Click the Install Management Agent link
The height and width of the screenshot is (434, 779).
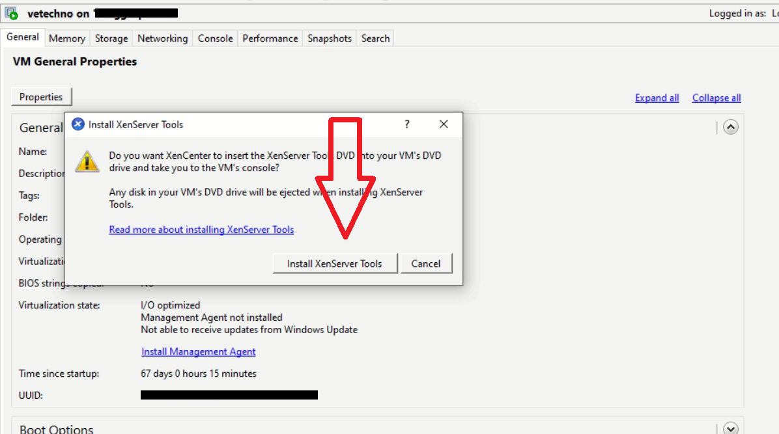198,351
